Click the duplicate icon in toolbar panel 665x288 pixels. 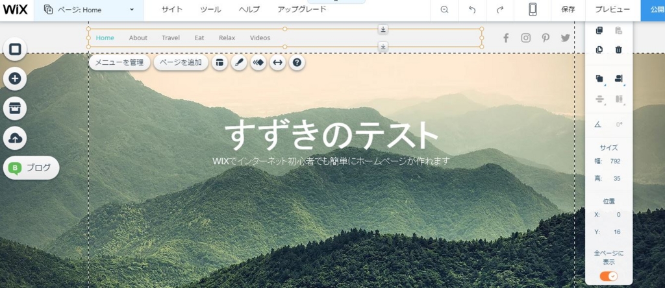click(x=599, y=49)
